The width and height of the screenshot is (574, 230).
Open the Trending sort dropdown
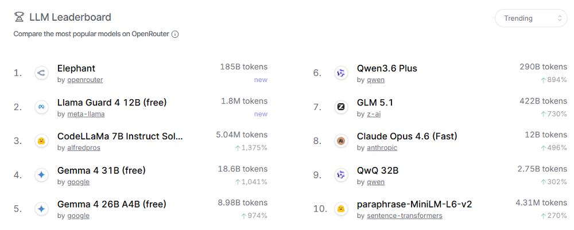click(531, 18)
